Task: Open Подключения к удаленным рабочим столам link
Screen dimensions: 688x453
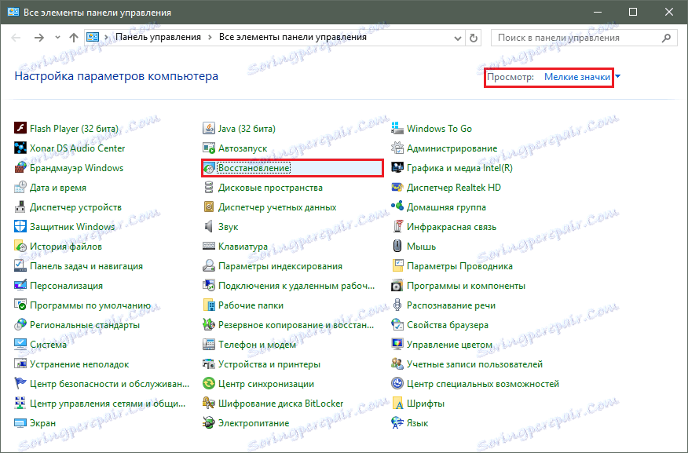Action: coord(297,286)
